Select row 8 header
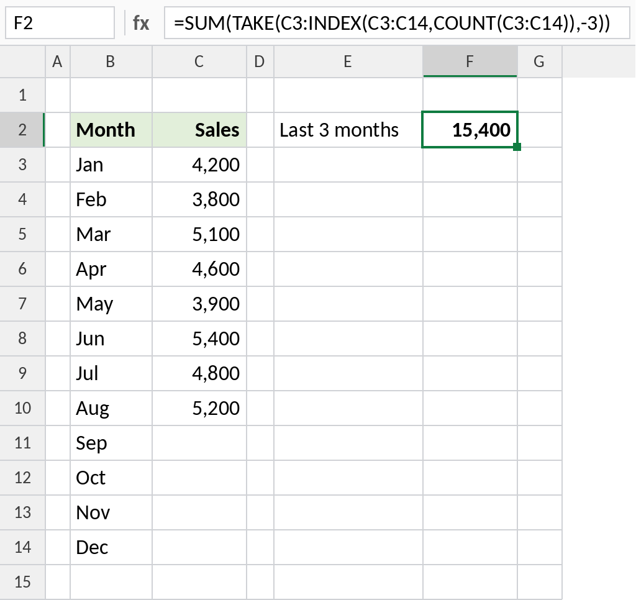This screenshot has height=600, width=636. coord(23,339)
